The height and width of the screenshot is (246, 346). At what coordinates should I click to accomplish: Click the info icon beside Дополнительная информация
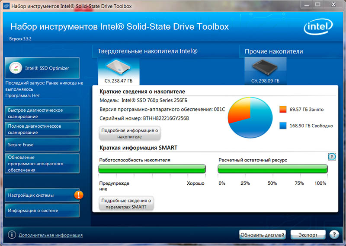coord(12,235)
